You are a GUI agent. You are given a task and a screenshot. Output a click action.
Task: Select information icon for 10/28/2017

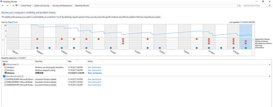tap(37, 48)
